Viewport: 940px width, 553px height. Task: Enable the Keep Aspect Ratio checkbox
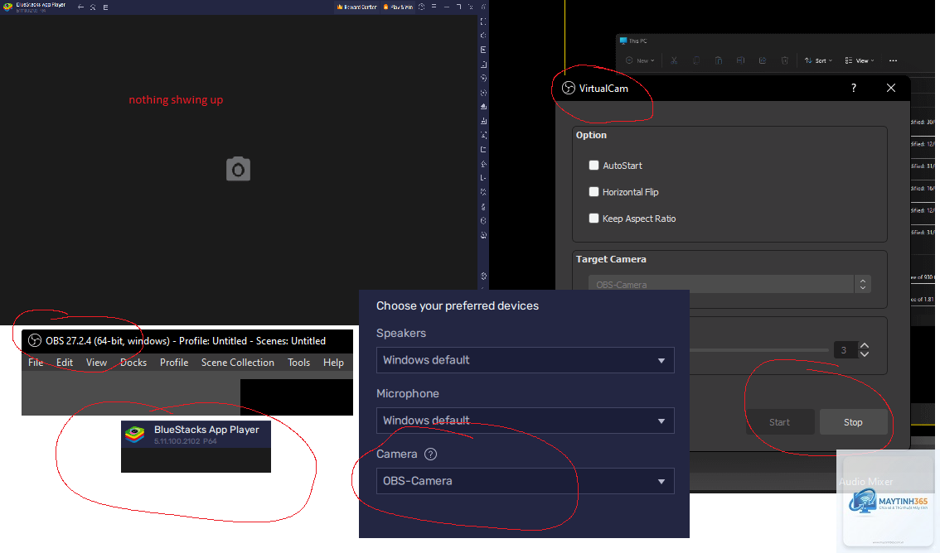594,218
